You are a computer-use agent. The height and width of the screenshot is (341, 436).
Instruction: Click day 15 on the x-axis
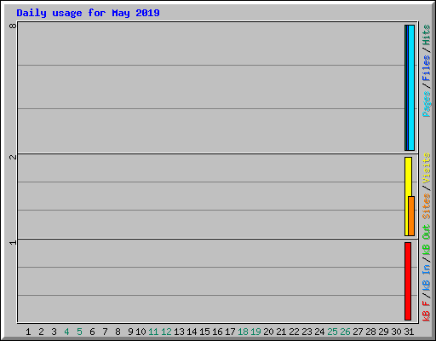(x=204, y=332)
